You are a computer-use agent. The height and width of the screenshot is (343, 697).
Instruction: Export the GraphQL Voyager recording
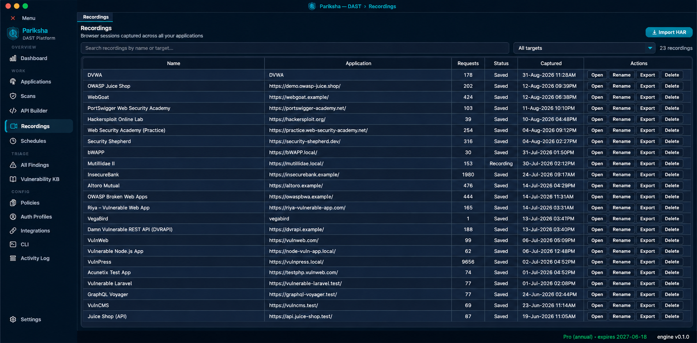(647, 295)
